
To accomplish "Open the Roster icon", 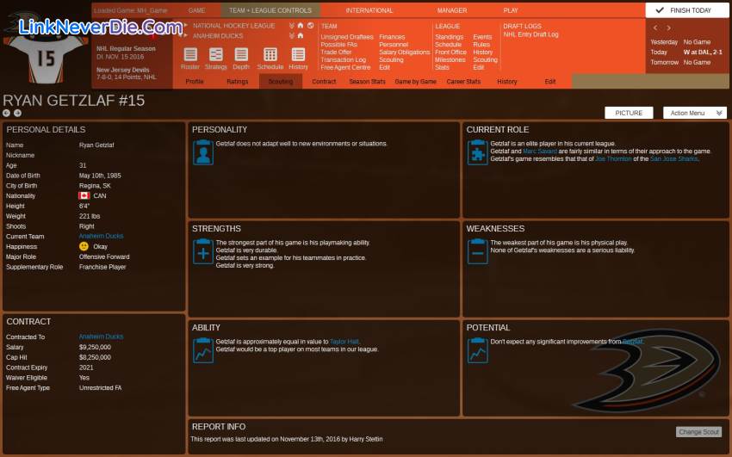I will [x=190, y=55].
